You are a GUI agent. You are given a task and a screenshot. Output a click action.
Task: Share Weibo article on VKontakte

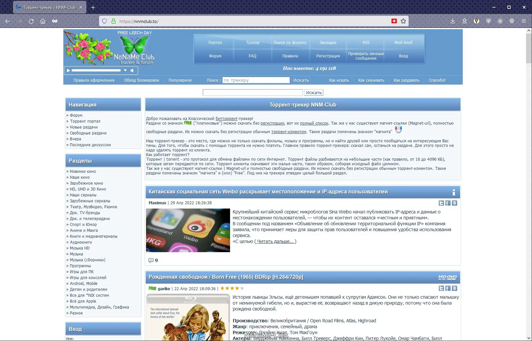455,203
